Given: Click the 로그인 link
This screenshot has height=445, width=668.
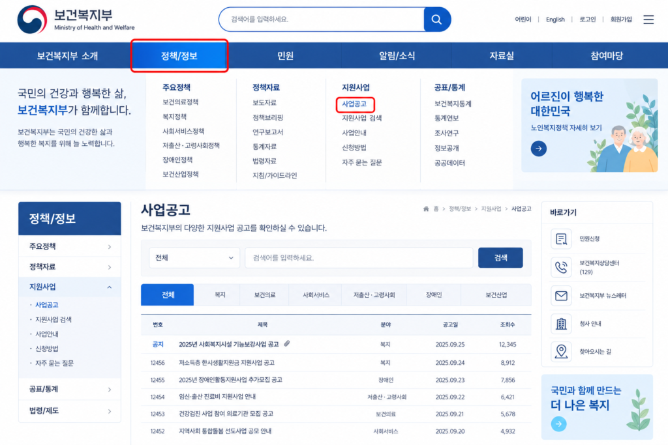Looking at the screenshot, I should (x=588, y=20).
